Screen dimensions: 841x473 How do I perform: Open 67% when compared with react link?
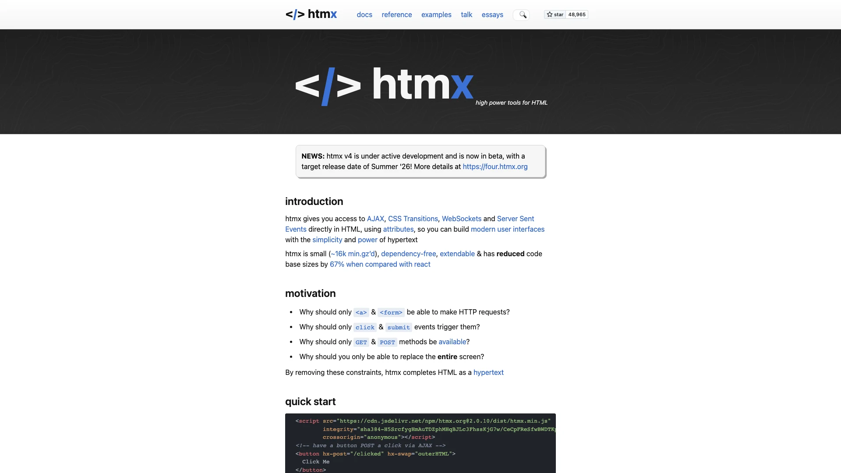(x=380, y=264)
